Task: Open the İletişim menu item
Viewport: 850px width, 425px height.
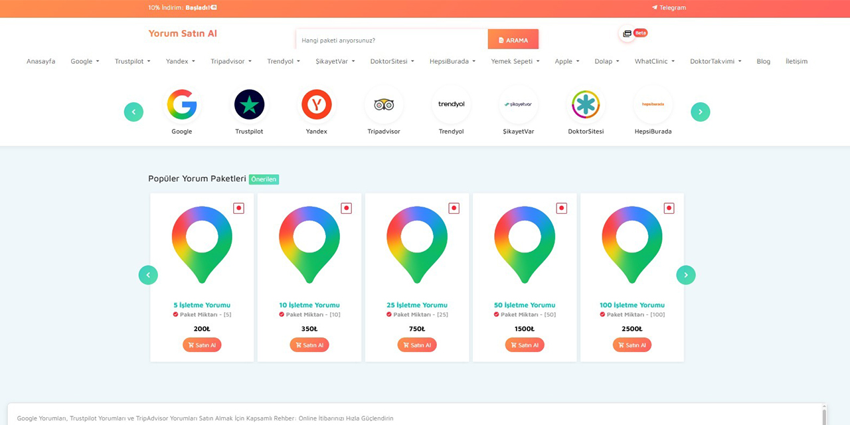Action: click(x=797, y=61)
